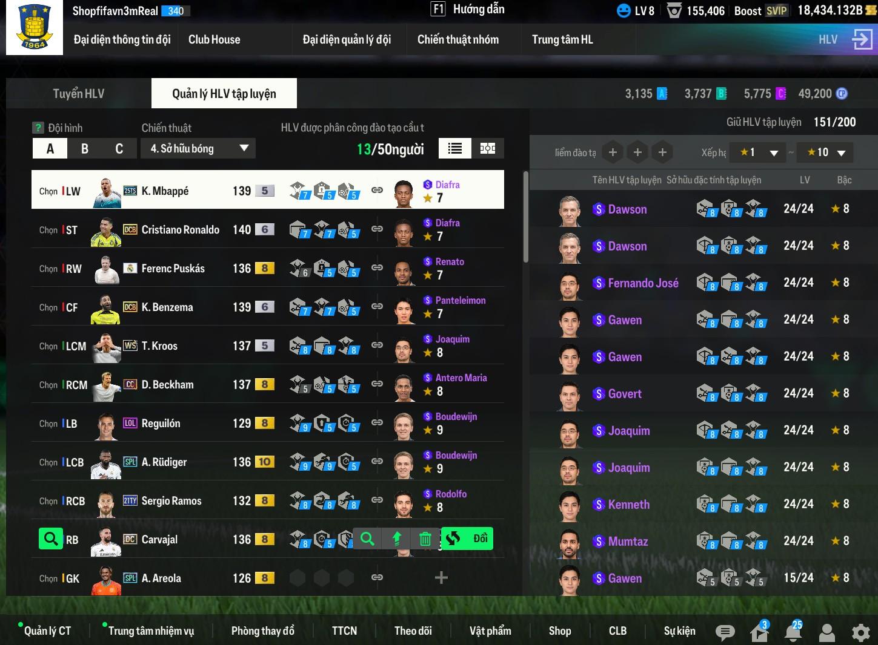This screenshot has width=878, height=645.
Task: Switch to formation pitch view toggle
Action: 487,148
